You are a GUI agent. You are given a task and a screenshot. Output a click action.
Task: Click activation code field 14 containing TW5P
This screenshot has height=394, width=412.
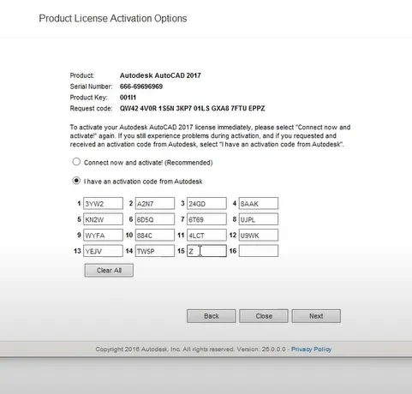[155, 251]
